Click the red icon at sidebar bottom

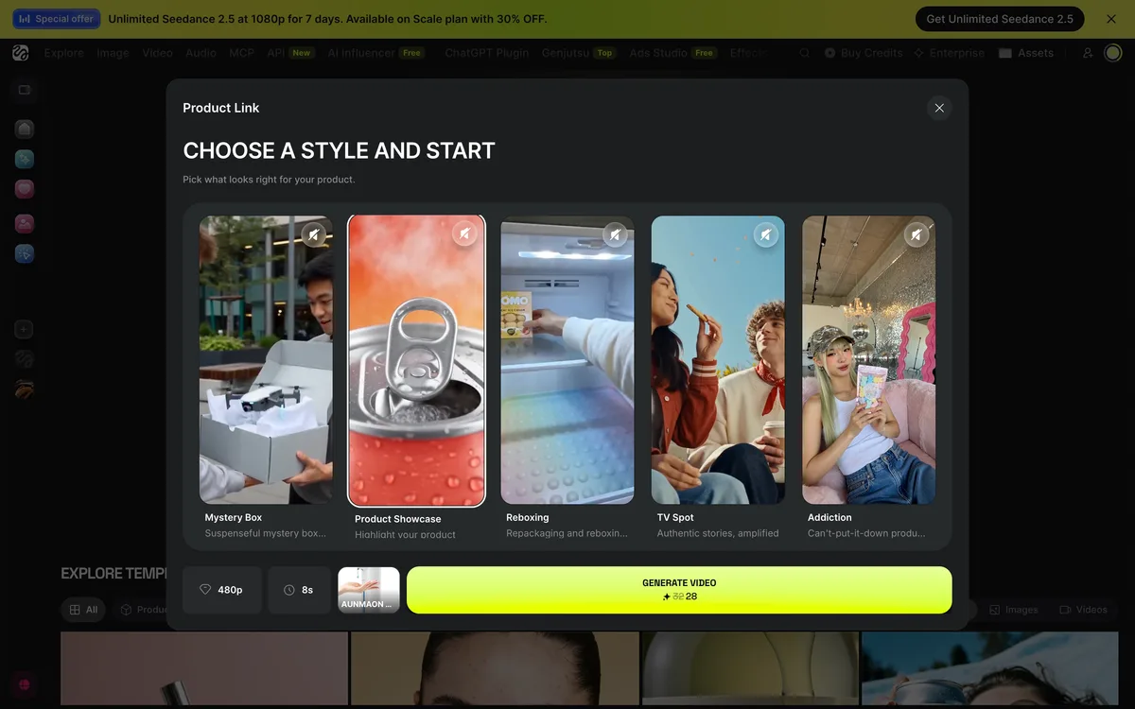click(25, 684)
